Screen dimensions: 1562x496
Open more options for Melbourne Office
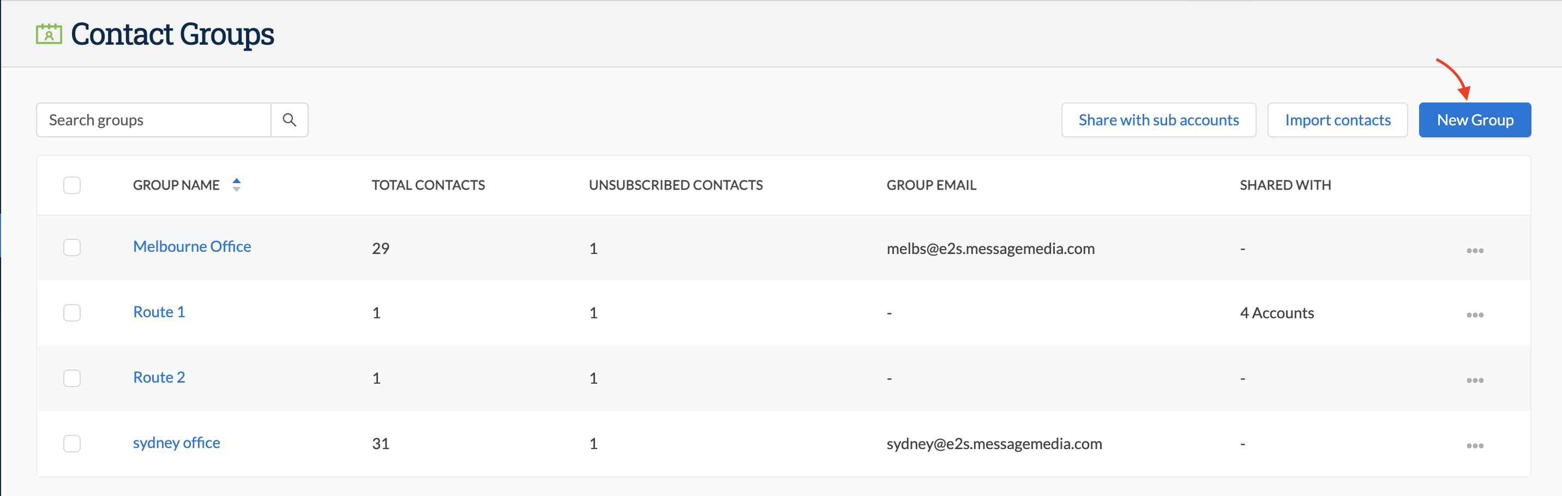(x=1475, y=250)
